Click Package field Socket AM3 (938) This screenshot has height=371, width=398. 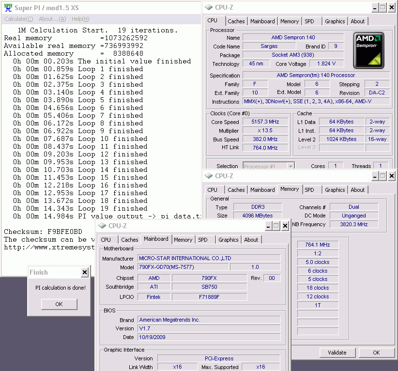tap(293, 55)
